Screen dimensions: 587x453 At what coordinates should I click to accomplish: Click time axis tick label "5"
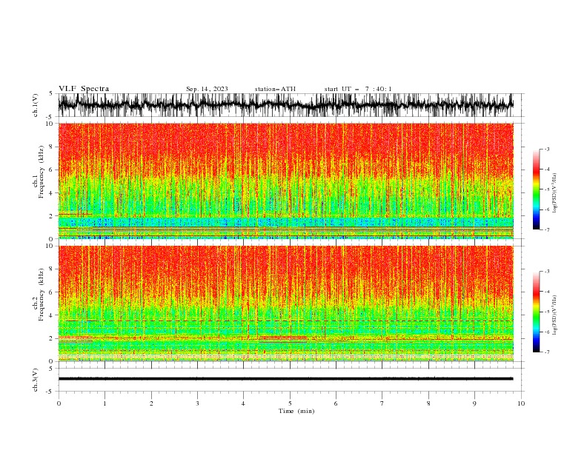pos(290,403)
